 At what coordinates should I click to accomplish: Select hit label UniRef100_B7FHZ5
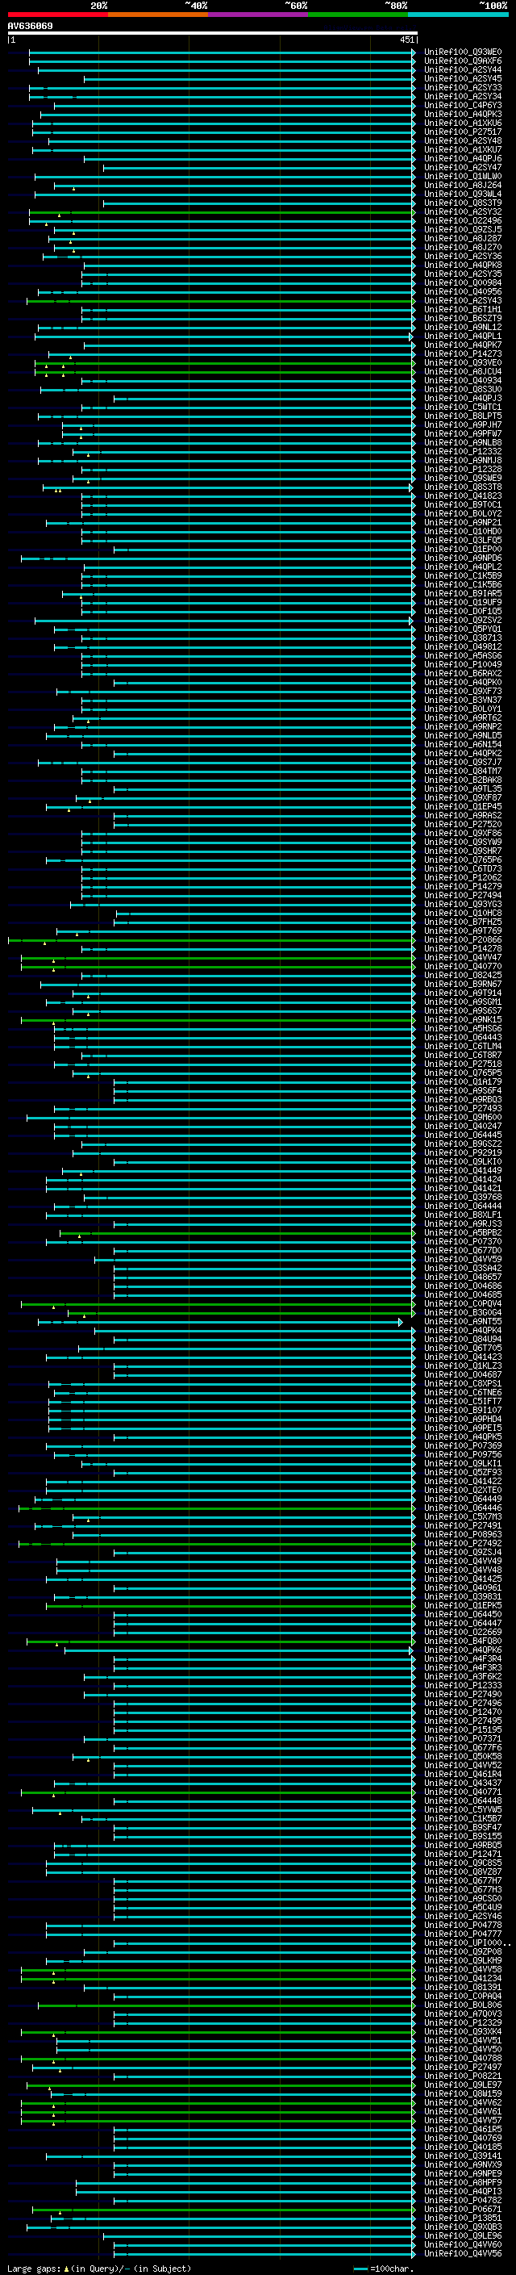(463, 922)
